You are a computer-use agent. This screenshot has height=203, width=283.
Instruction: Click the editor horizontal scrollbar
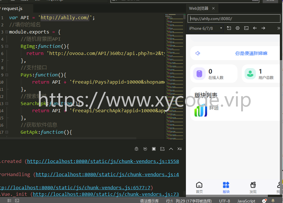68,138
